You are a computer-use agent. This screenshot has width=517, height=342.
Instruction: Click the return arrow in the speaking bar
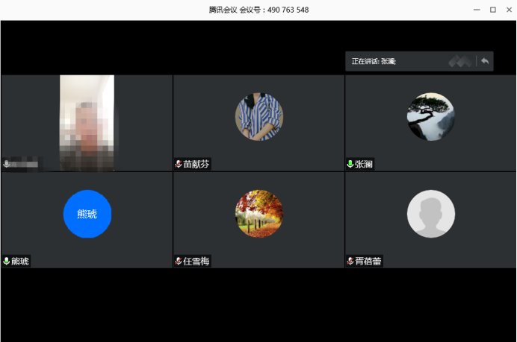485,61
